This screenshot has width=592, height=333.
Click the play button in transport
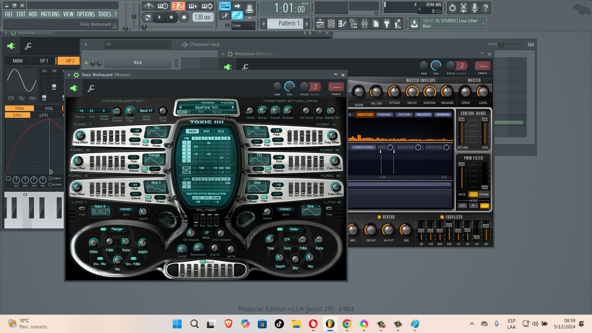click(159, 17)
